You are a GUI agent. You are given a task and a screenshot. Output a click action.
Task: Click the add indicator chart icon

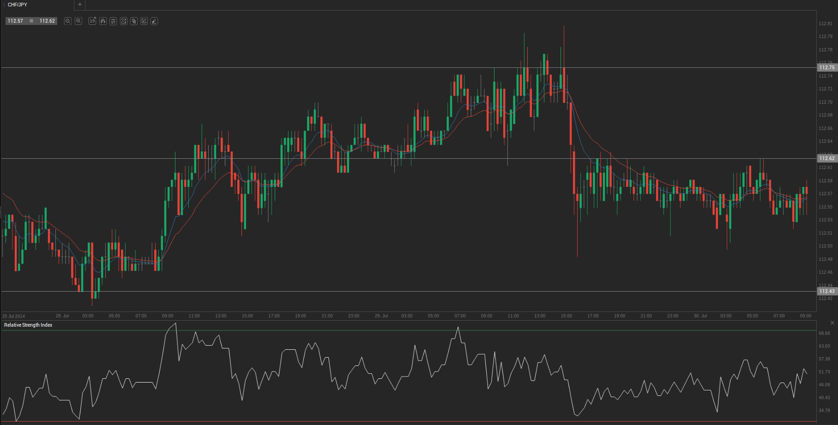coord(123,21)
